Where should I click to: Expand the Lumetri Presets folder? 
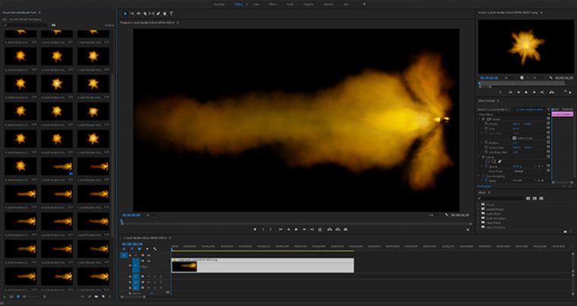point(479,209)
